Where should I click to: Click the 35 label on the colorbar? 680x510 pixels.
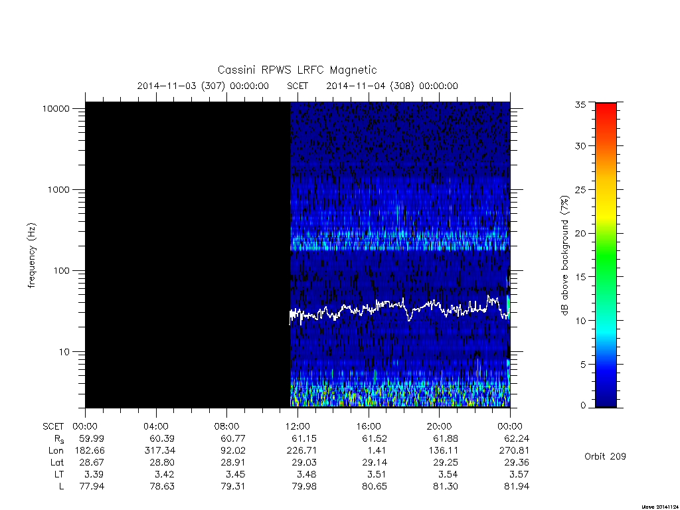point(580,104)
